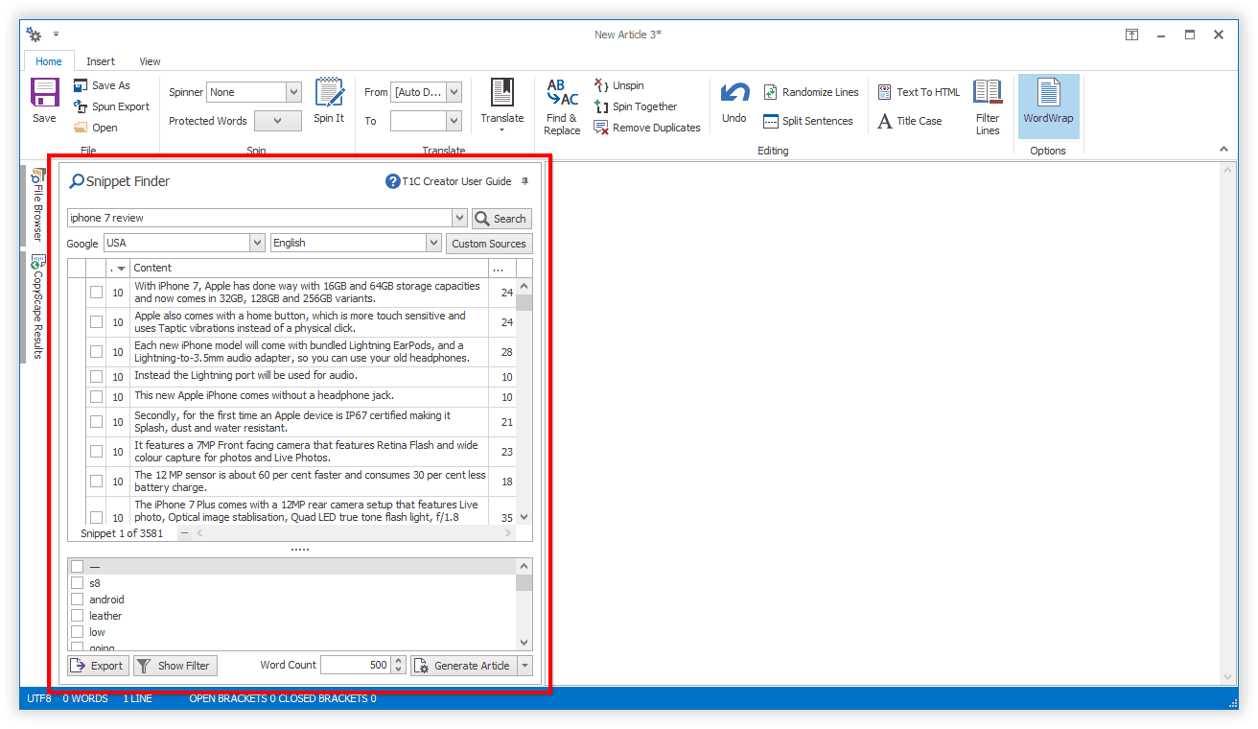Click Show Filter button

pyautogui.click(x=175, y=666)
